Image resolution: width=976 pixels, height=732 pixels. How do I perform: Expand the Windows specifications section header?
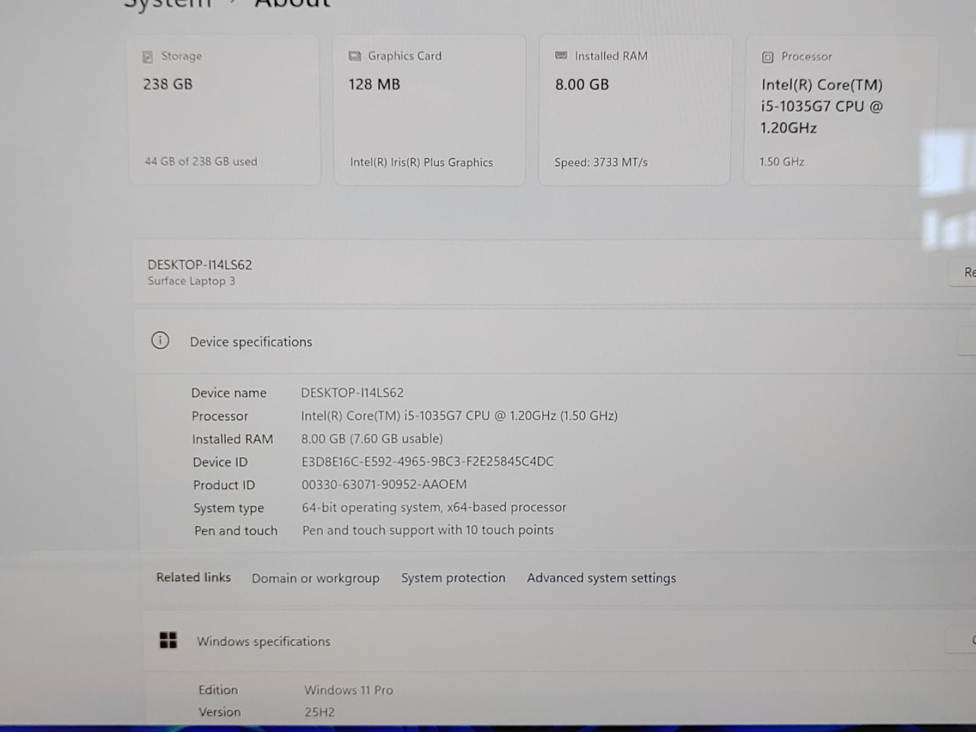[x=558, y=641]
